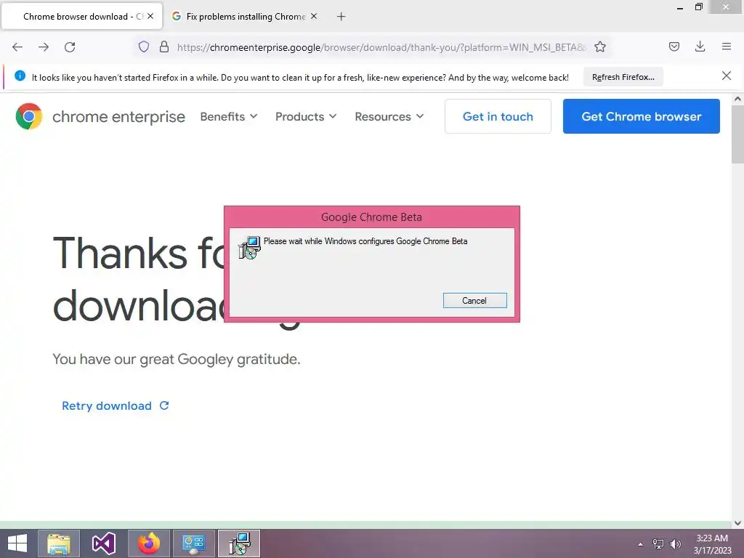The image size is (744, 558).
Task: Click the installer icon in dialog
Action: 249,248
